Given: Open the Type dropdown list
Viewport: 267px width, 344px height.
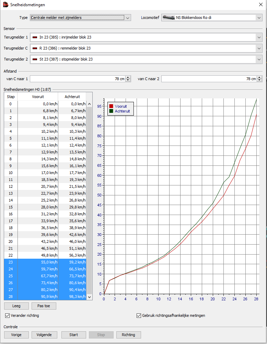Looking at the screenshot, I should (127, 18).
